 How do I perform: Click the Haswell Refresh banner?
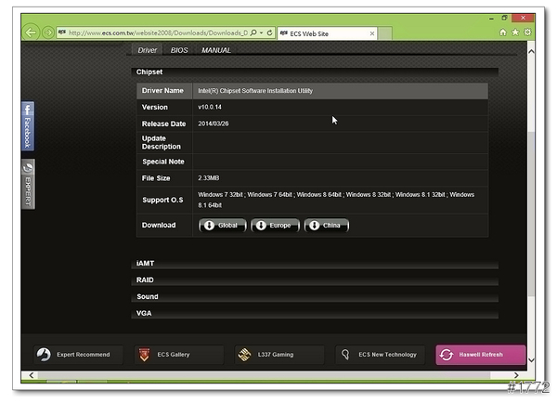click(480, 355)
